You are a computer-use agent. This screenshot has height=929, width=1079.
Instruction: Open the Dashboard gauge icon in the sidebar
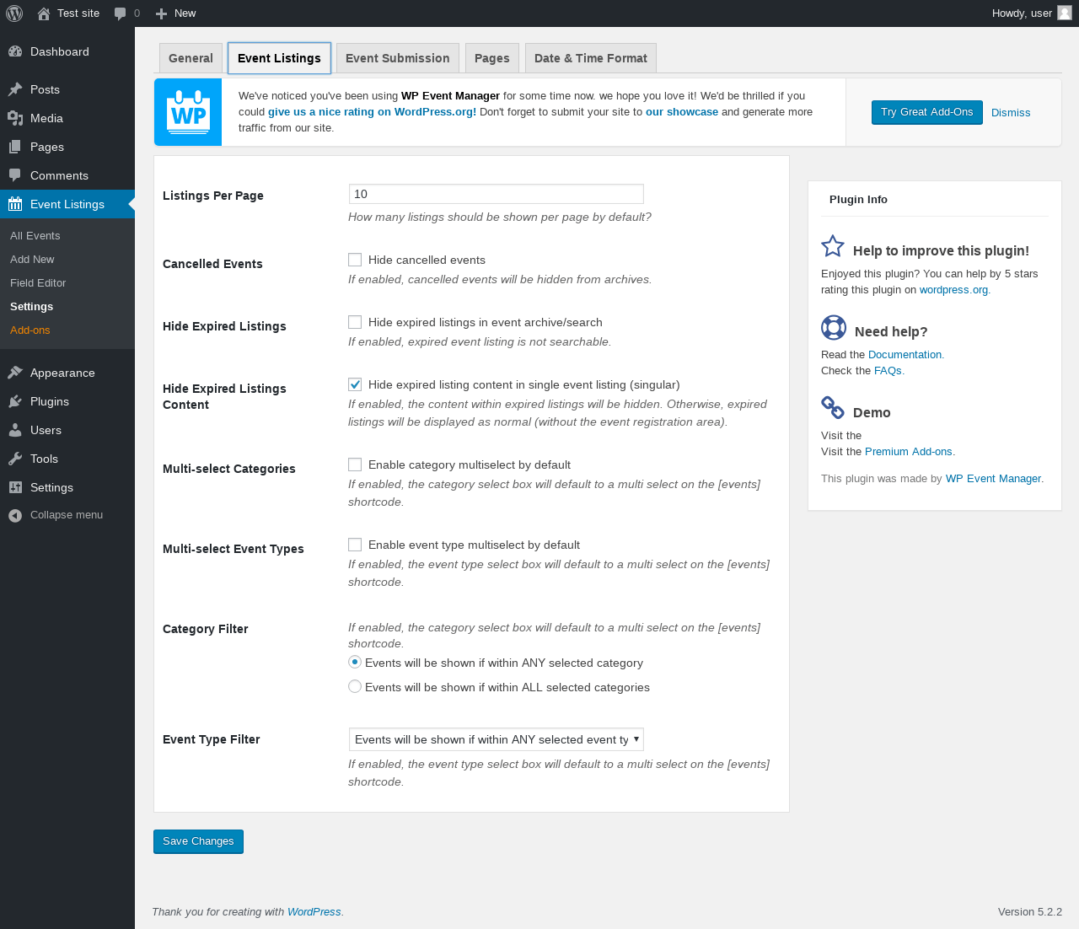coord(15,51)
